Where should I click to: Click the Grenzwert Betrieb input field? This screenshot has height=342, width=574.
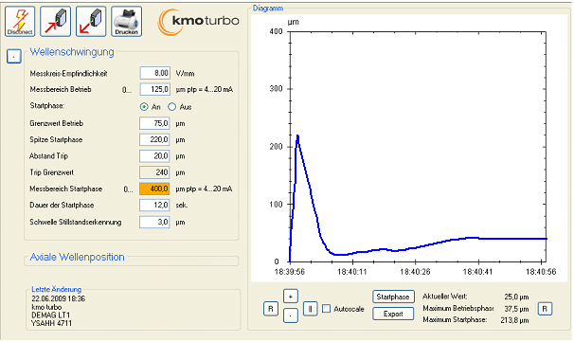coord(154,123)
